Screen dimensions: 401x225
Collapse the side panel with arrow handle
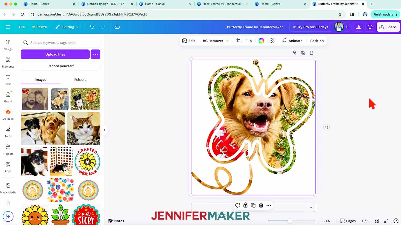coord(104,130)
